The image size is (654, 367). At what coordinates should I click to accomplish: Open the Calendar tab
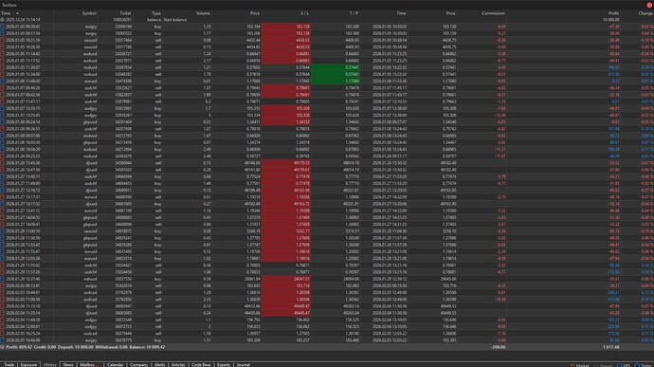coord(115,364)
